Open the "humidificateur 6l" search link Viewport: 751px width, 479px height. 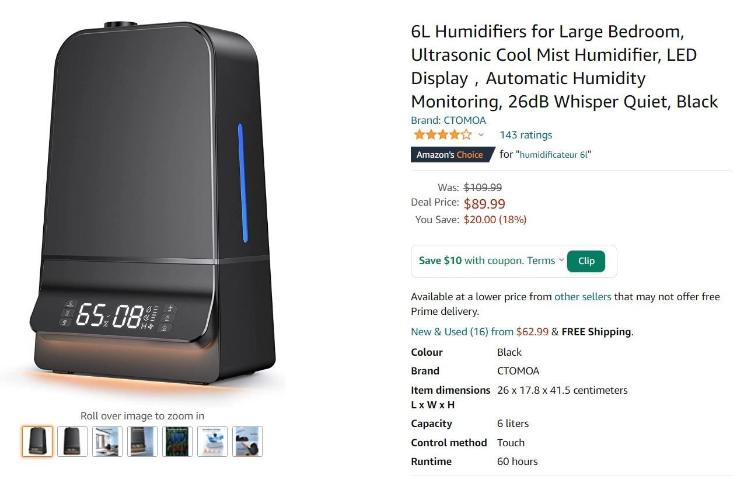tap(554, 155)
